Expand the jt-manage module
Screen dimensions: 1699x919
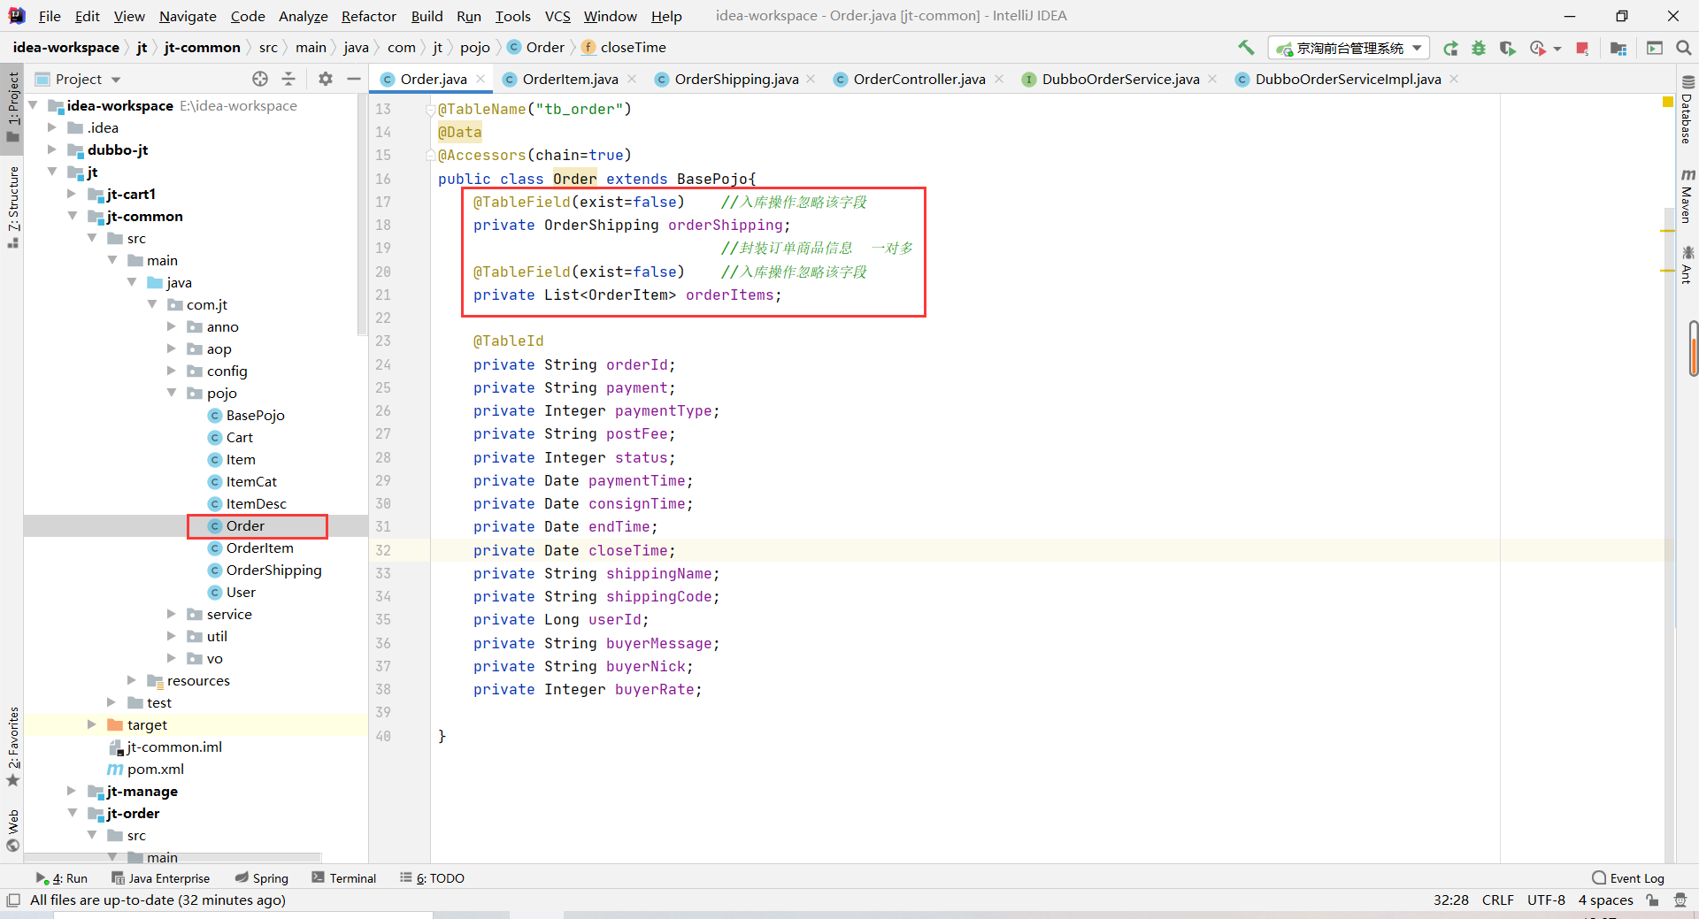pos(72,791)
